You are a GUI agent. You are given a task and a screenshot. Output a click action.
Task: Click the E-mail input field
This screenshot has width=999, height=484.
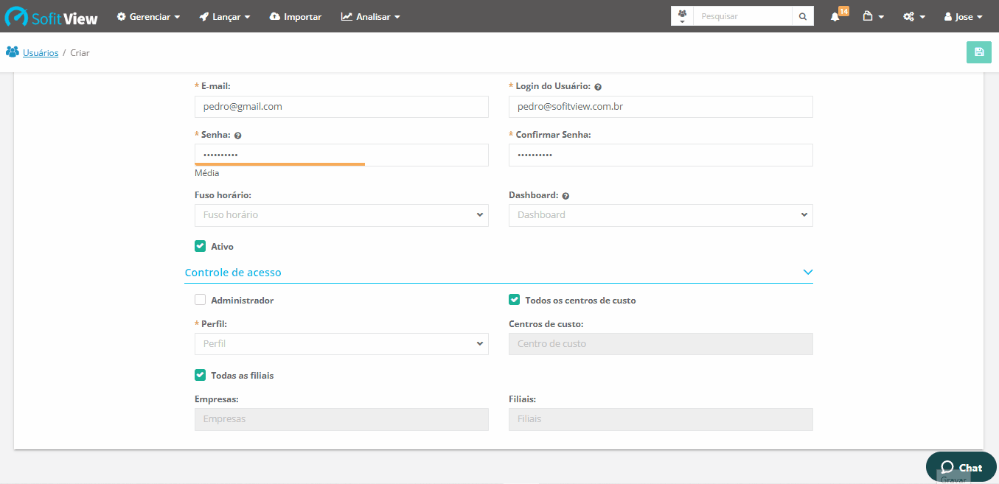pos(341,107)
